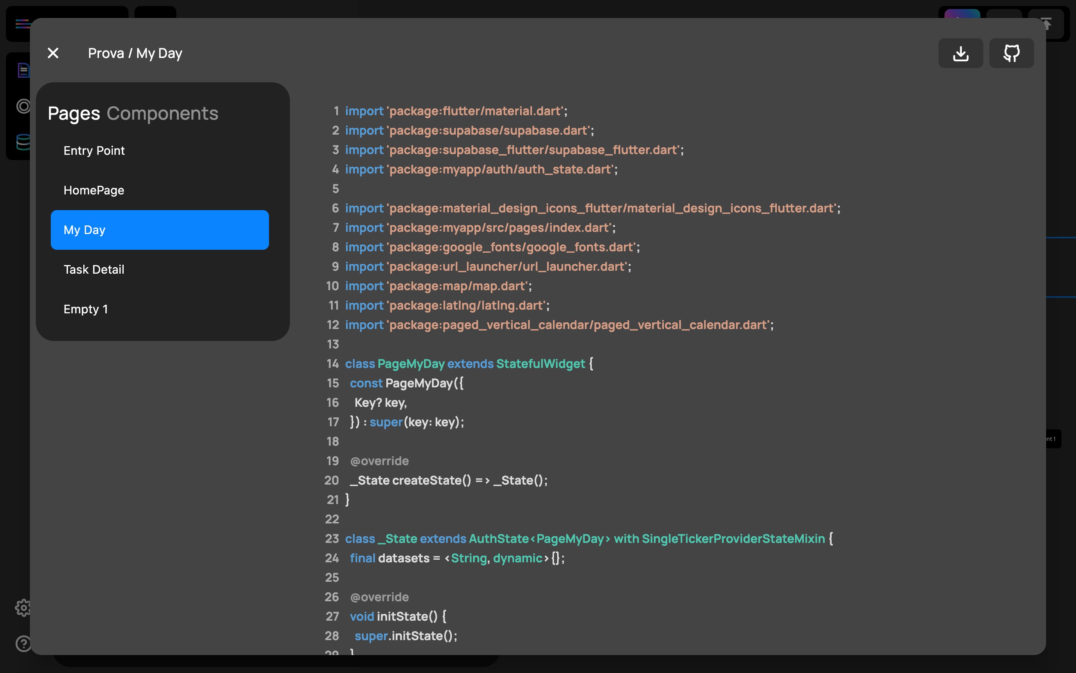Viewport: 1076px width, 673px height.
Task: Show the Task Detail page code
Action: click(x=94, y=270)
